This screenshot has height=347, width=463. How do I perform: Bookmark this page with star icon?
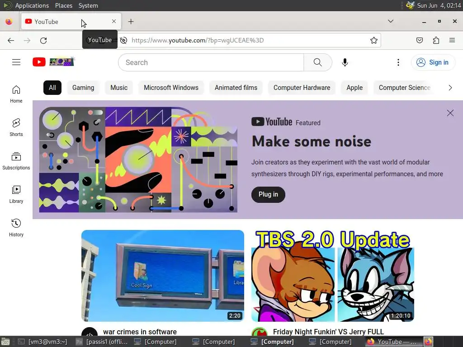click(x=374, y=40)
